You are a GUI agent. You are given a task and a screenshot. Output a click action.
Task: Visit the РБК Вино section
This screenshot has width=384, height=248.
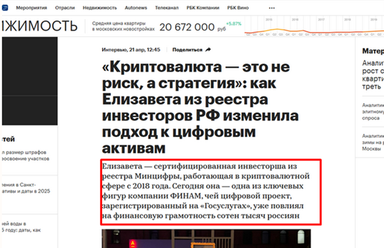point(238,7)
